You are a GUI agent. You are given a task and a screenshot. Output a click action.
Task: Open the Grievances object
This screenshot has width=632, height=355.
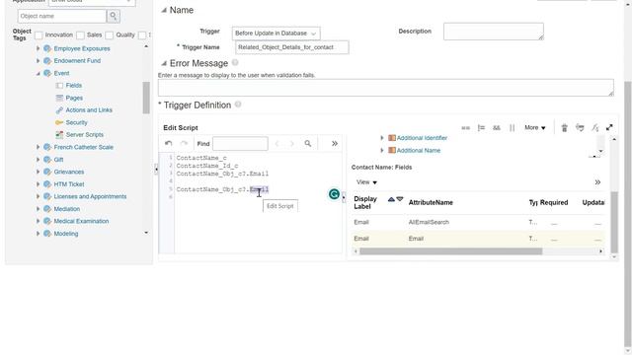(x=69, y=172)
